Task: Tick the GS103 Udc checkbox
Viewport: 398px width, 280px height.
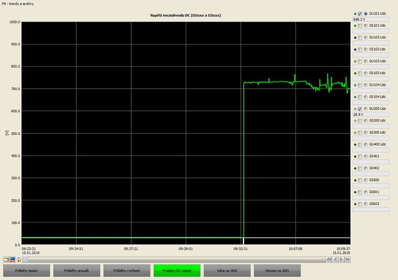Action: tap(360, 73)
